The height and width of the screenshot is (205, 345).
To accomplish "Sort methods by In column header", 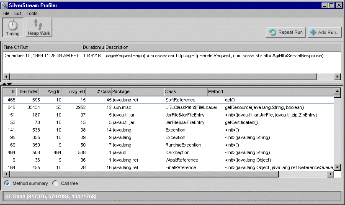I will coord(10,91).
